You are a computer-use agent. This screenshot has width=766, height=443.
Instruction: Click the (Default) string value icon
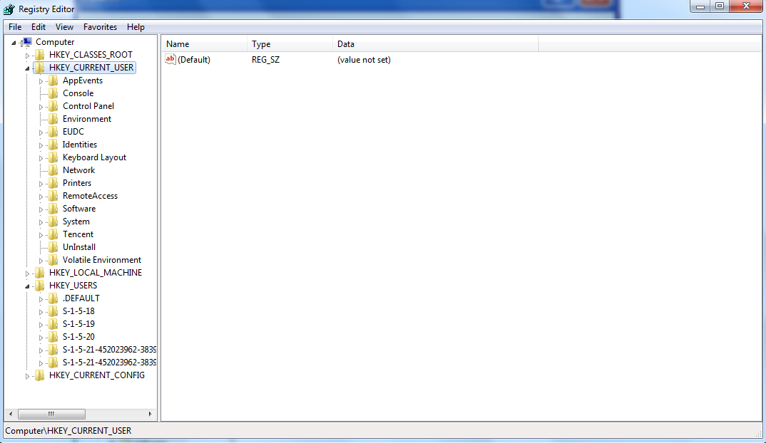pyautogui.click(x=170, y=60)
